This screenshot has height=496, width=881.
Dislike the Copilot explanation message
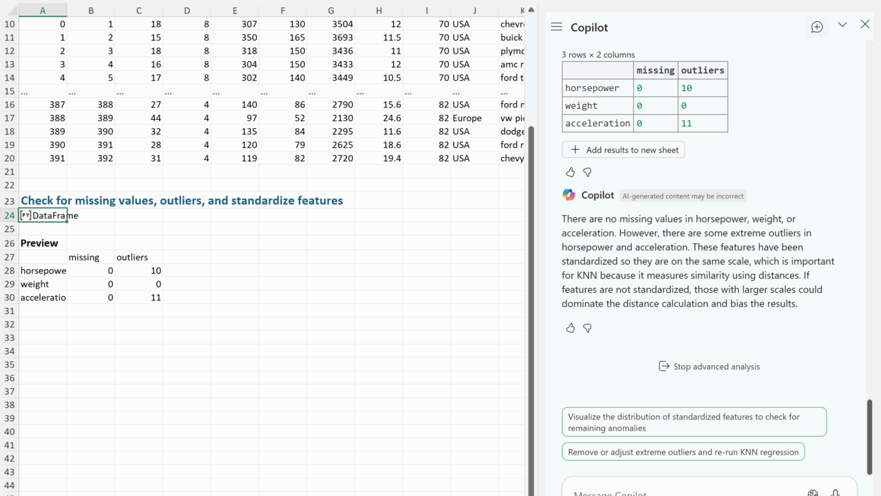point(587,328)
